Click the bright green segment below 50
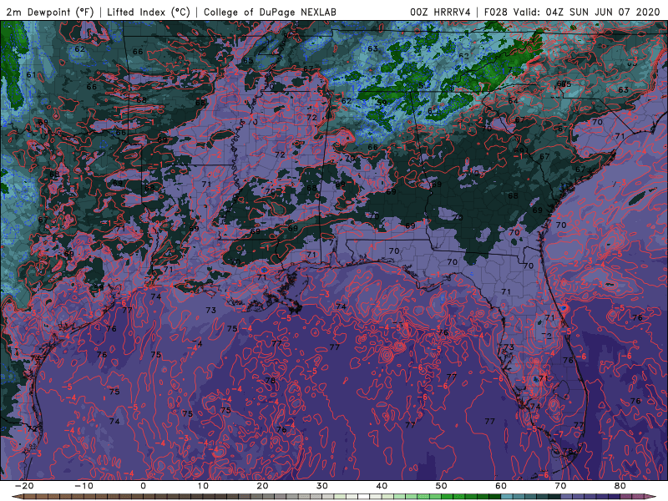Viewport: 668px width, 501px height. tap(435, 497)
